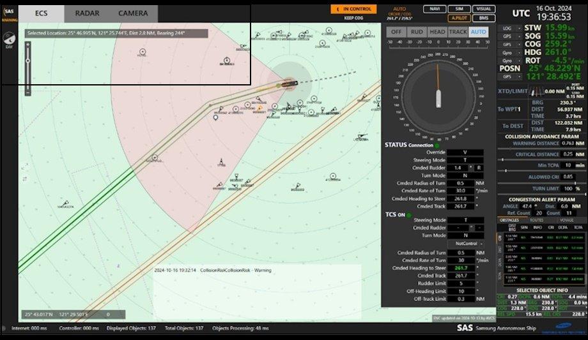Click the Selected Location info bar
Screen dimensions: 588x340
tap(116, 33)
